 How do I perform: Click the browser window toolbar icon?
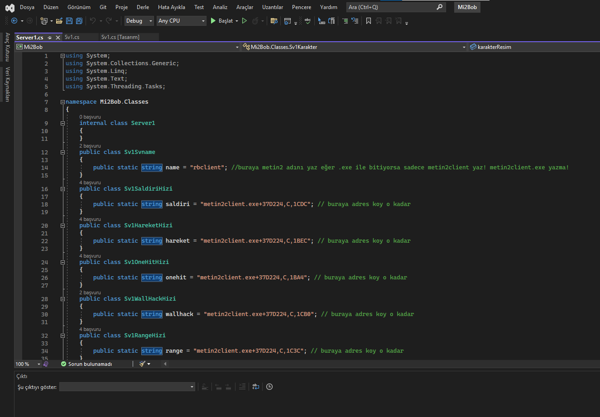[287, 21]
